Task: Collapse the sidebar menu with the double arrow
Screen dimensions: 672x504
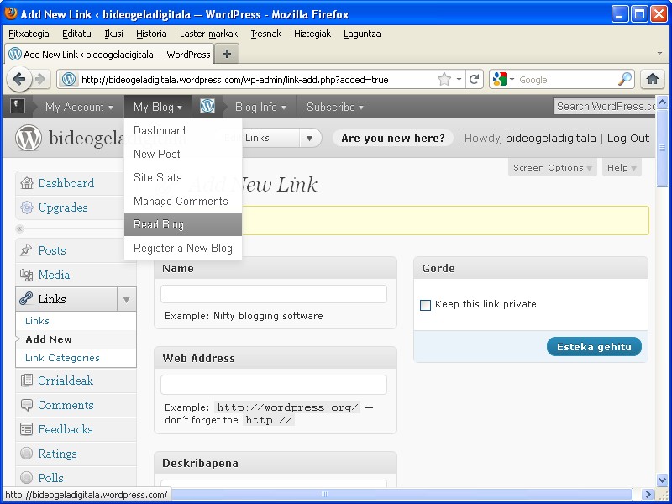Action: (x=19, y=228)
